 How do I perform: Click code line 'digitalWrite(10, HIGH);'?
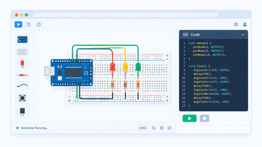pyautogui.click(x=212, y=94)
